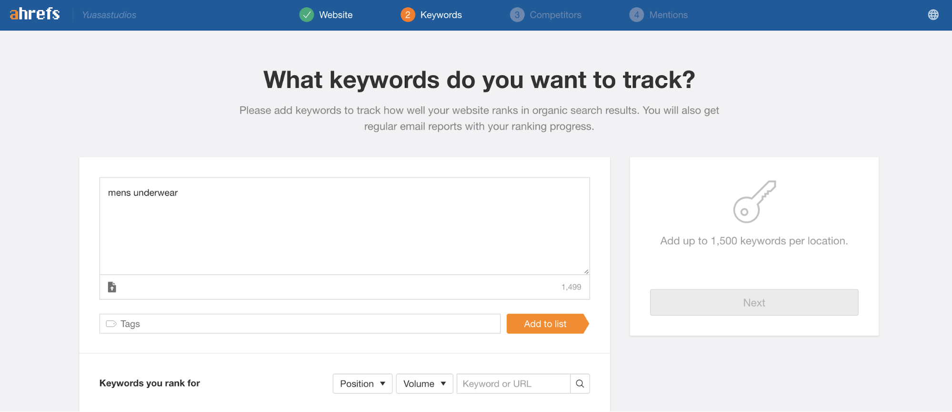The image size is (952, 412).
Task: Click the file upload icon
Action: click(112, 287)
